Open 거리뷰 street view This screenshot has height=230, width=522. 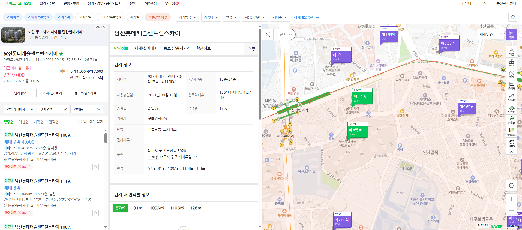tap(511, 120)
